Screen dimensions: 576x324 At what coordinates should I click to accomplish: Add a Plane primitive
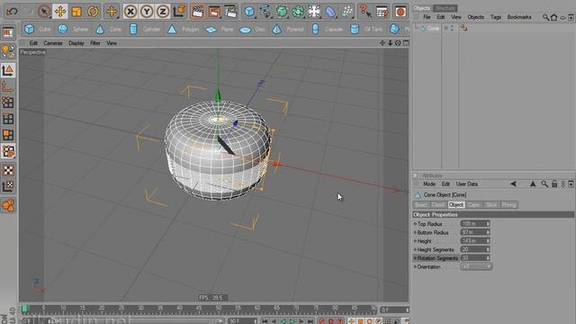(x=220, y=29)
